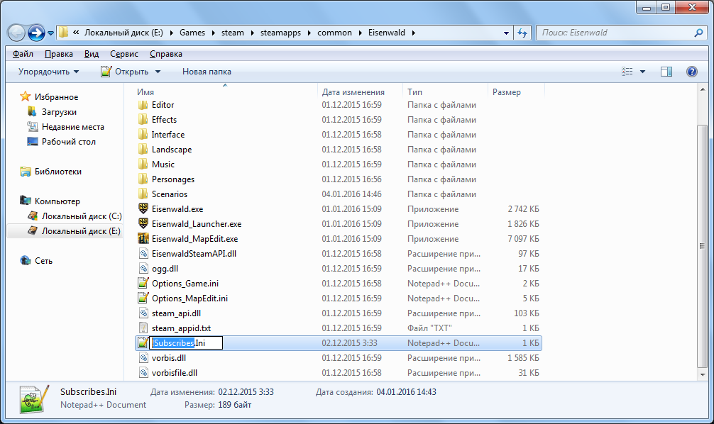Sort by the Дата изменения column header
Image resolution: width=714 pixels, height=424 pixels.
tap(353, 92)
